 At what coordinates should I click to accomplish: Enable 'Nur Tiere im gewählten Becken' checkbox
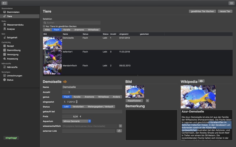click(x=44, y=26)
